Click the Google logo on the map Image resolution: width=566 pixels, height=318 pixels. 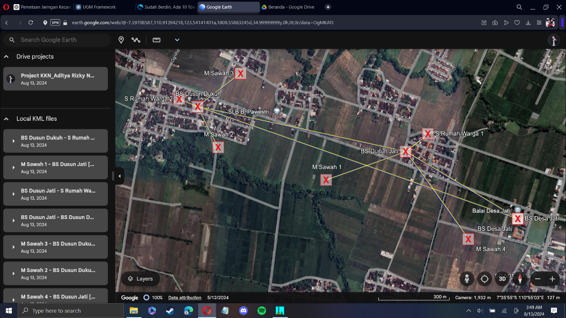[130, 297]
